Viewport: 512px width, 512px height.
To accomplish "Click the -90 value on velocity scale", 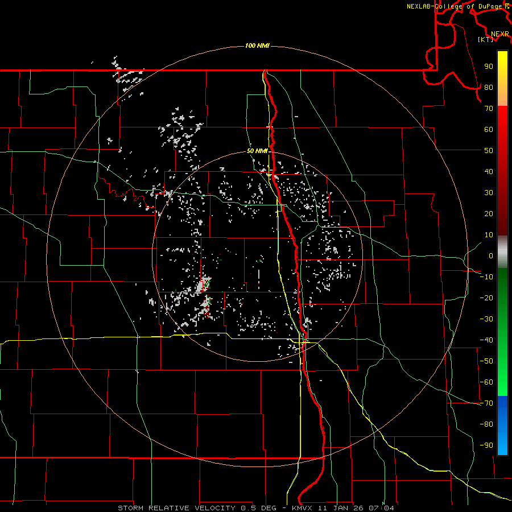I will click(x=486, y=445).
